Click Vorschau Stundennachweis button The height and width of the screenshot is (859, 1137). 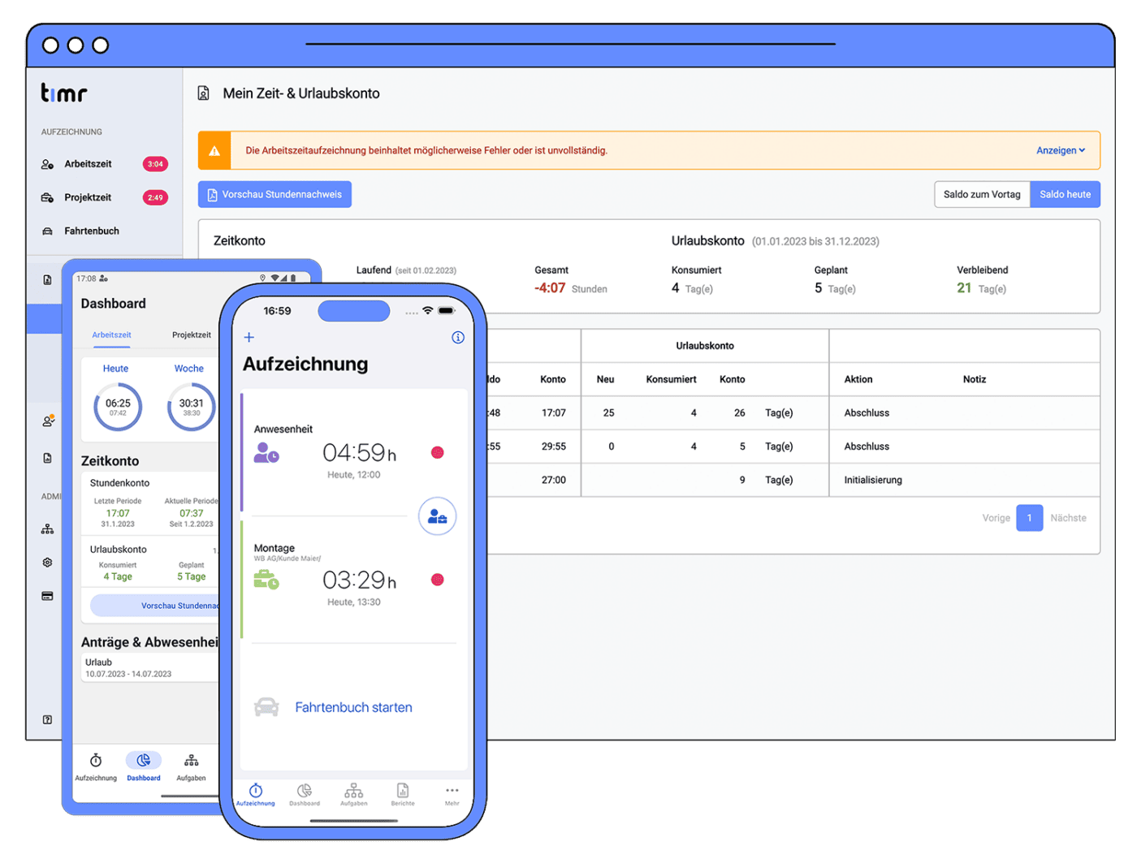pyautogui.click(x=275, y=194)
